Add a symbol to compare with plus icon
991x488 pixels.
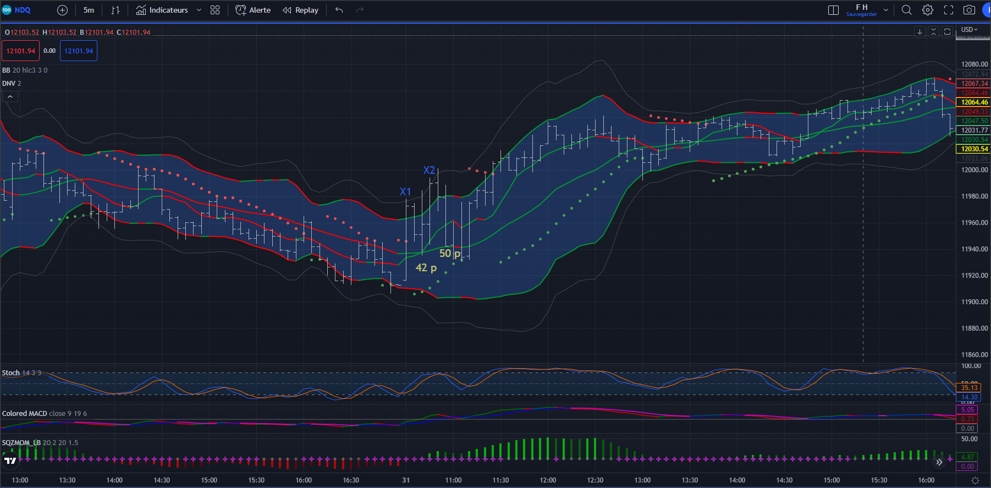(x=63, y=10)
